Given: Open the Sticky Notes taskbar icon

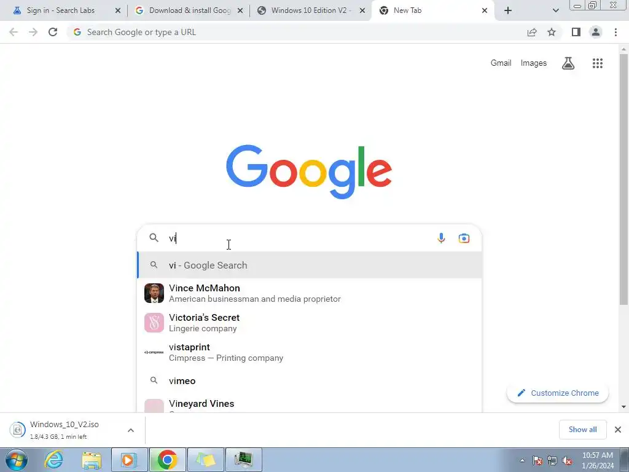Looking at the screenshot, I should click(x=205, y=460).
